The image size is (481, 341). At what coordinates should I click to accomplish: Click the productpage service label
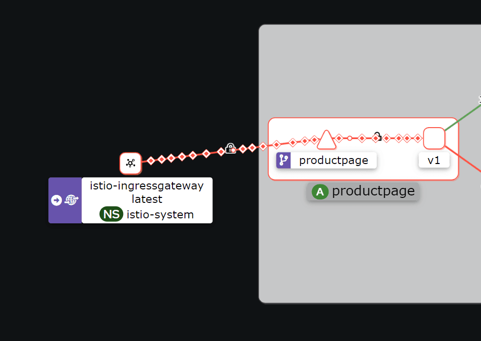tap(333, 160)
